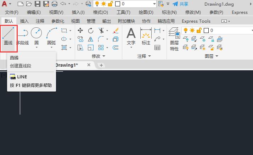Expand the quick access layer dropdown

click(x=154, y=4)
